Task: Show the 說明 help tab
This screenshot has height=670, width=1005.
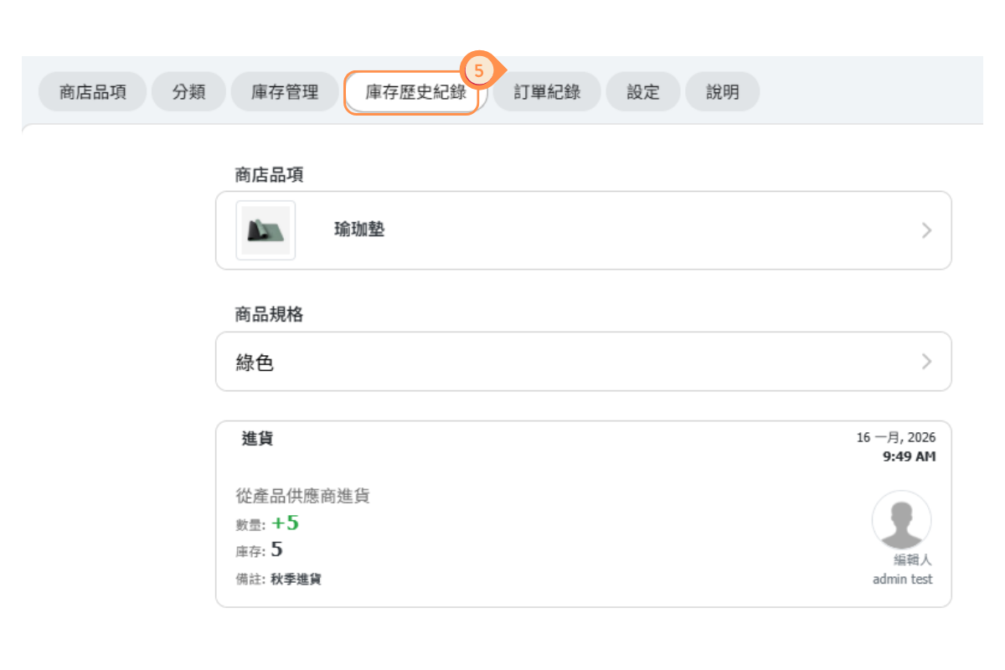Action: click(723, 92)
